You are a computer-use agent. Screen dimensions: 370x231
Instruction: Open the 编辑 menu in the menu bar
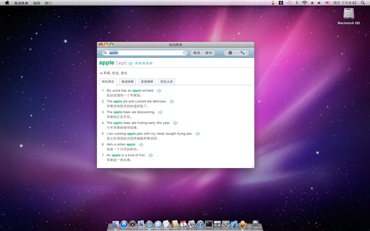tap(37, 3)
